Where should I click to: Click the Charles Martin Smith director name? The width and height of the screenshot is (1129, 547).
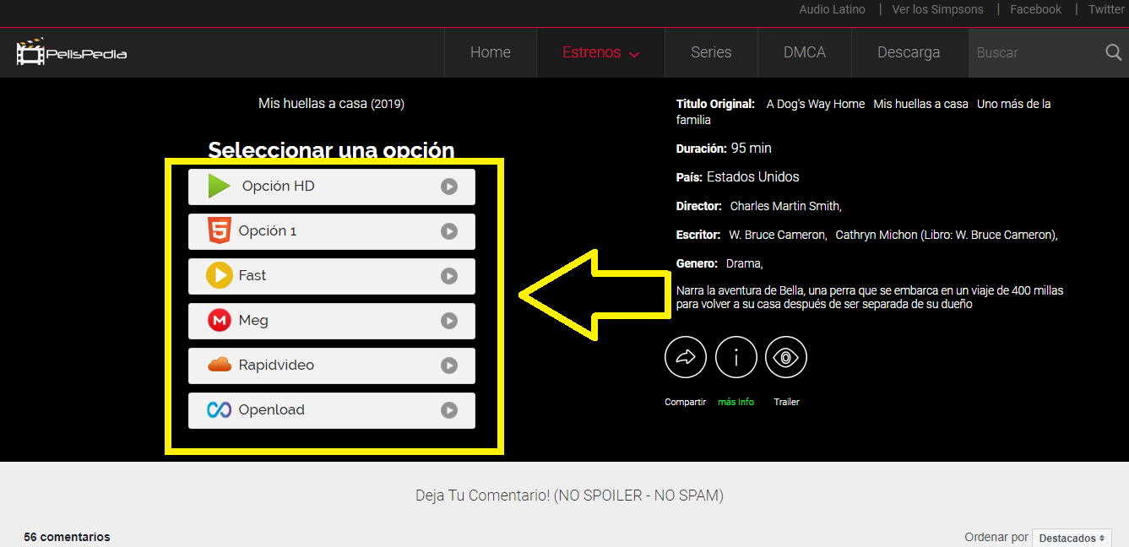[785, 206]
